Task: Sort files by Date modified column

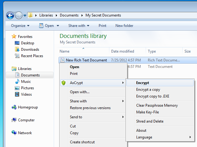Action: (x=122, y=51)
